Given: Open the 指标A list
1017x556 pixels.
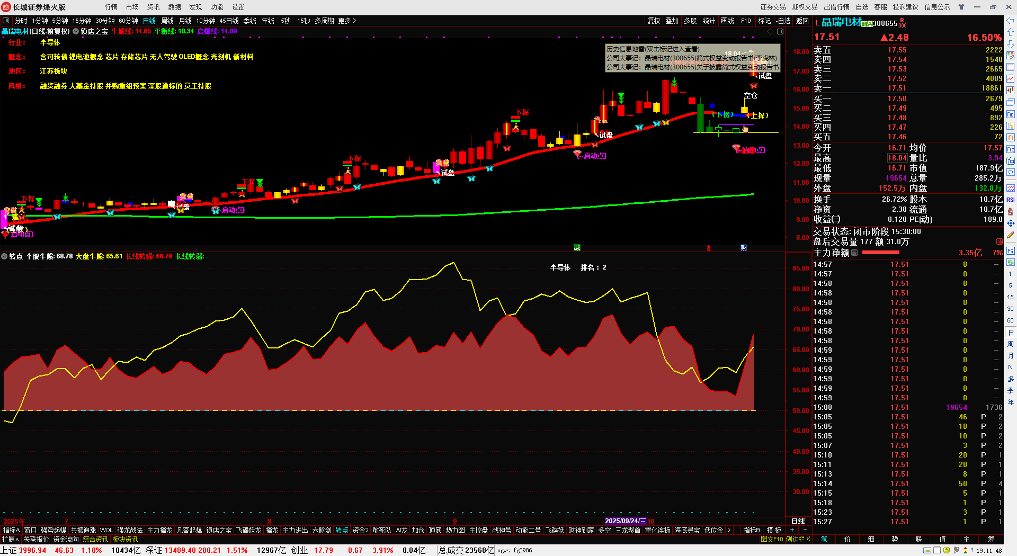Looking at the screenshot, I should click(11, 530).
